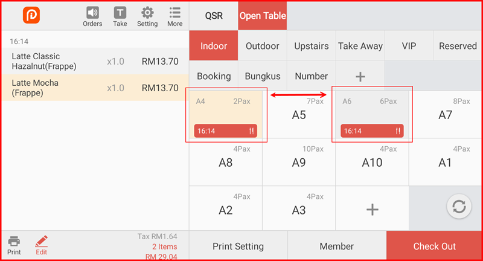Click the 16:14 order time header
483x261 pixels.
point(19,41)
